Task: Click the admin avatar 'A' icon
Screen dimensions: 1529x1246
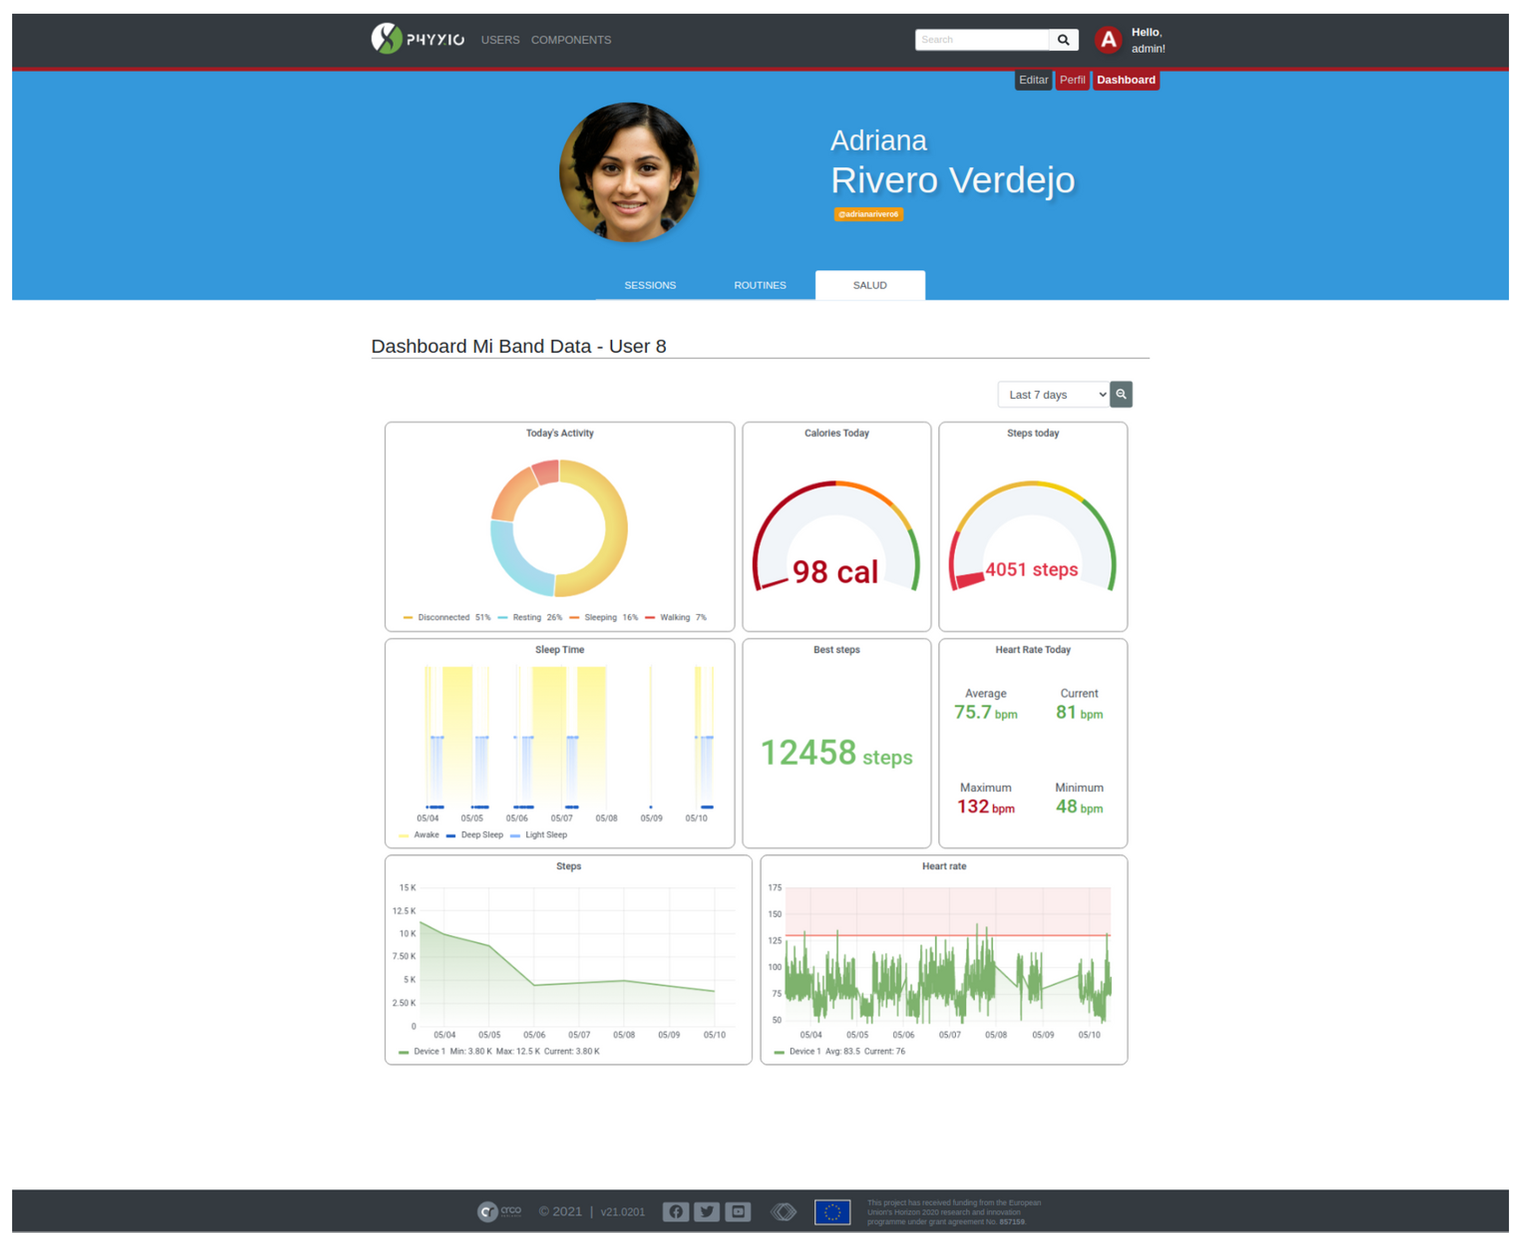Action: [1107, 40]
